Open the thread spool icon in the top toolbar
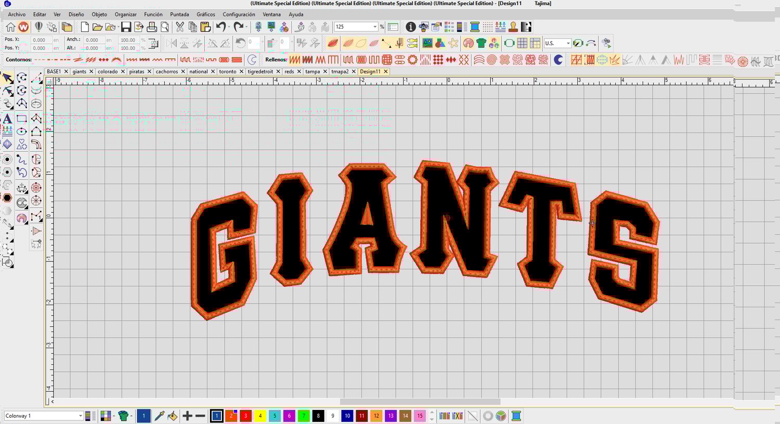Image resolution: width=780 pixels, height=424 pixels. [x=475, y=27]
